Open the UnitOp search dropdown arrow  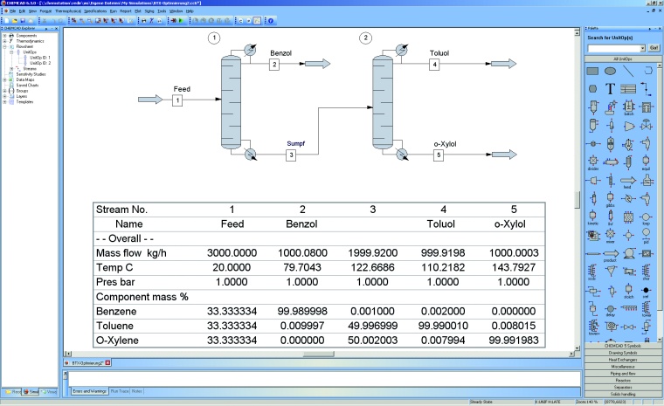642,48
